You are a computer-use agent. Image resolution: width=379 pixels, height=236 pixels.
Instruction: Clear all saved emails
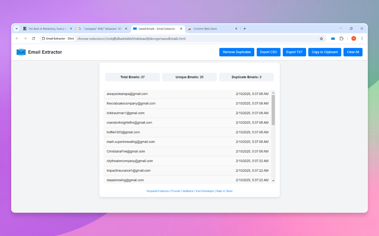point(353,52)
